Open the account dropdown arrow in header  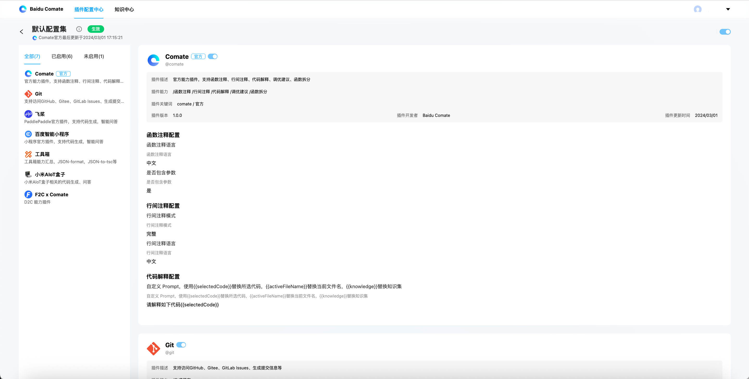pyautogui.click(x=728, y=9)
